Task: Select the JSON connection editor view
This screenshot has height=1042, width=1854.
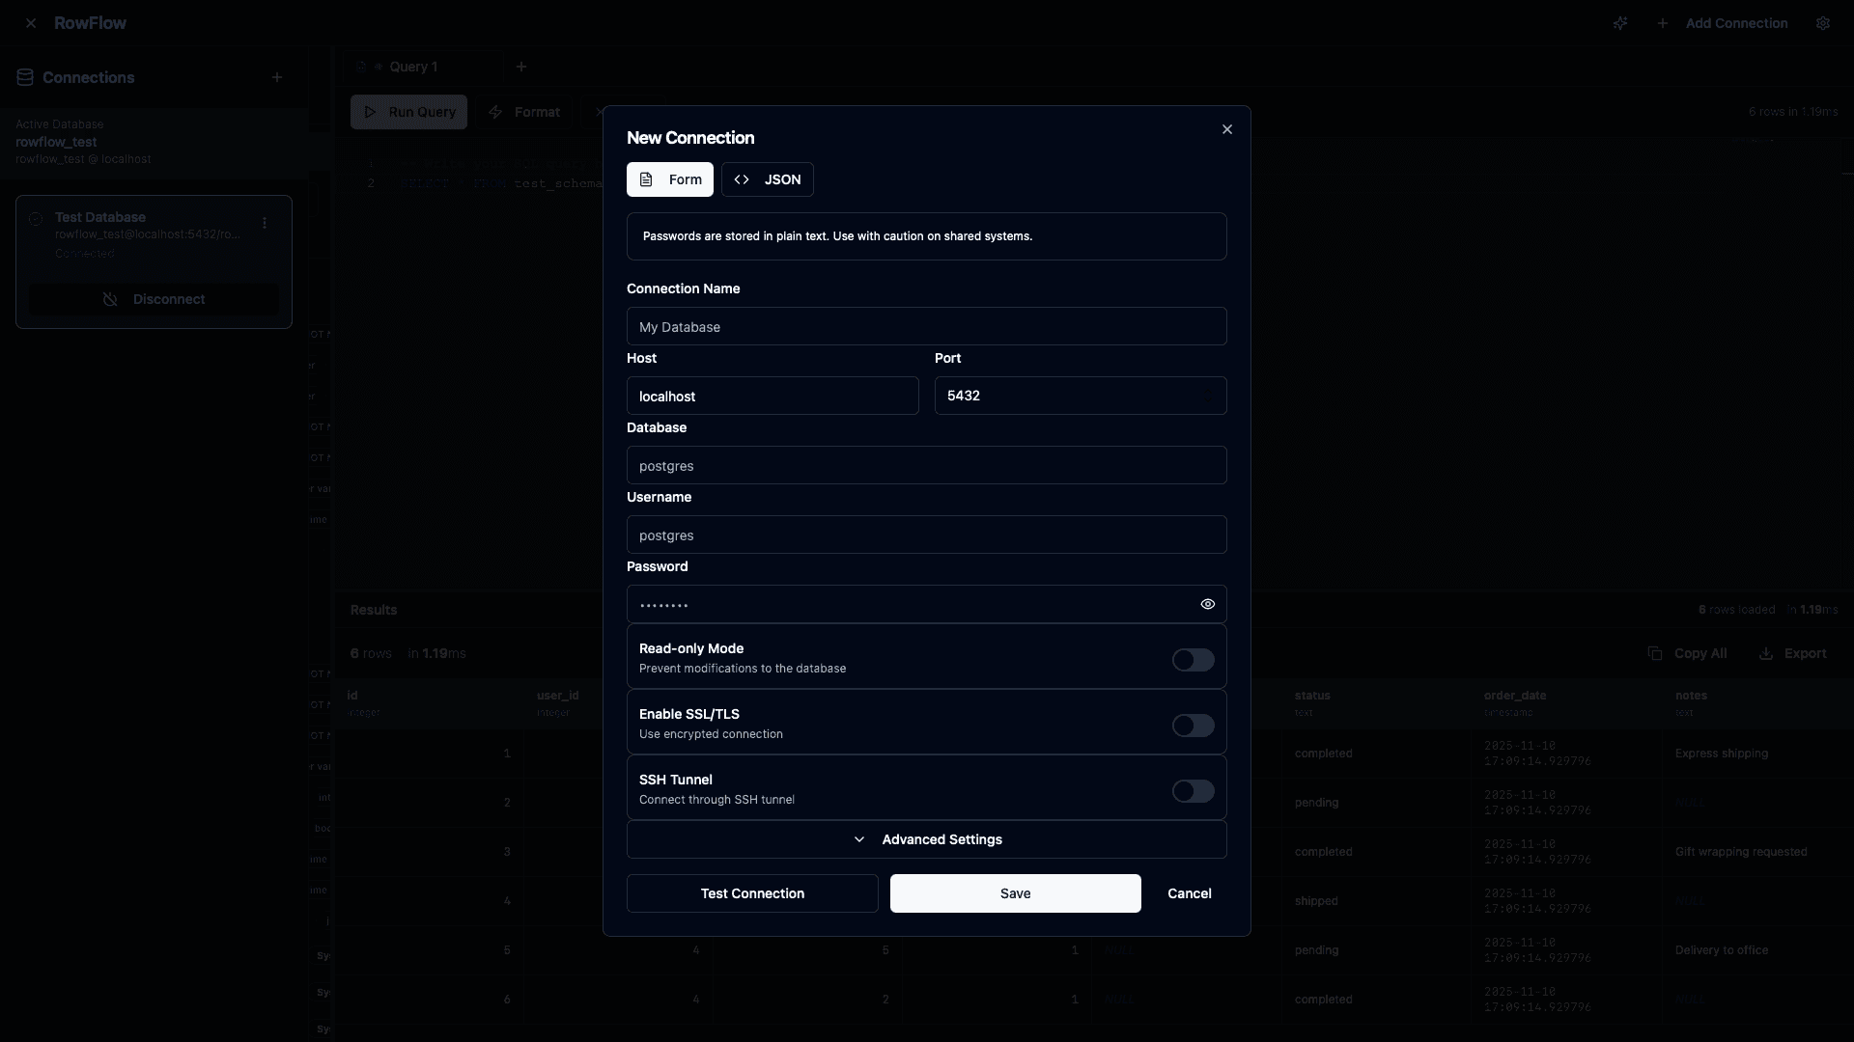Action: pos(768,179)
